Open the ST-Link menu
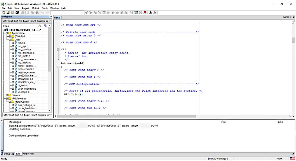296x161 pixels. (35, 8)
